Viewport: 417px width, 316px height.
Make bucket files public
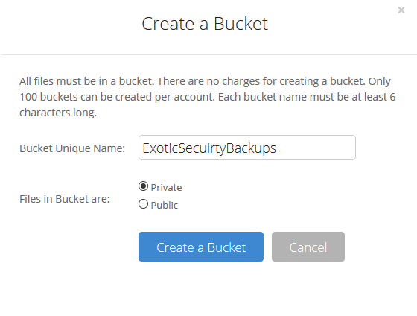point(143,204)
